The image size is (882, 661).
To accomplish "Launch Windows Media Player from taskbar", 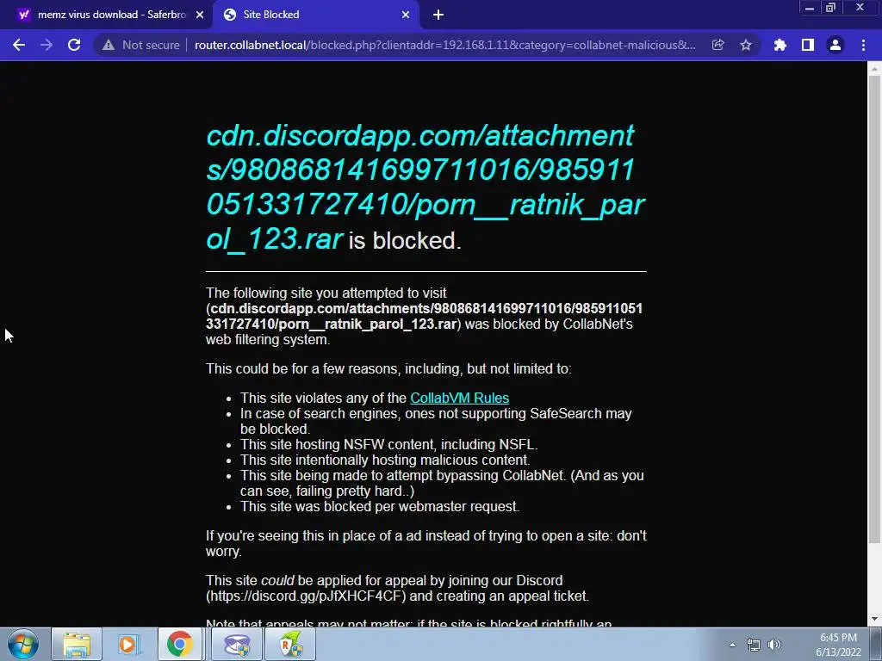I will point(128,644).
